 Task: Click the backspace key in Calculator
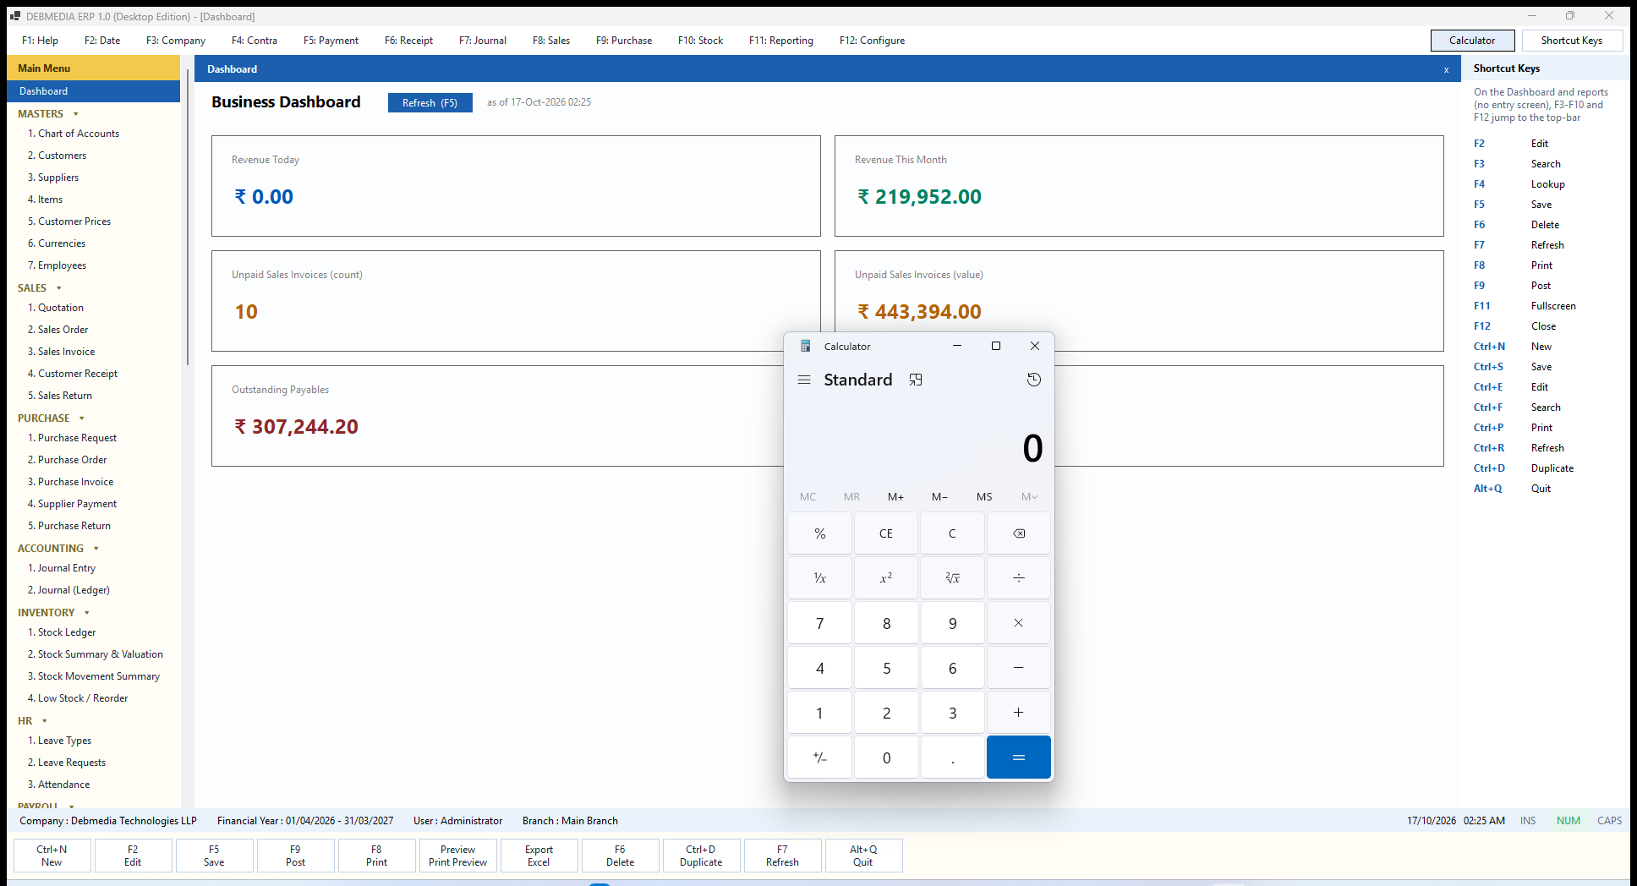point(1019,533)
